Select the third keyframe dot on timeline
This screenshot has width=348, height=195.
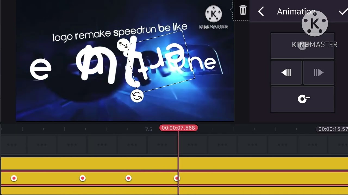point(128,178)
